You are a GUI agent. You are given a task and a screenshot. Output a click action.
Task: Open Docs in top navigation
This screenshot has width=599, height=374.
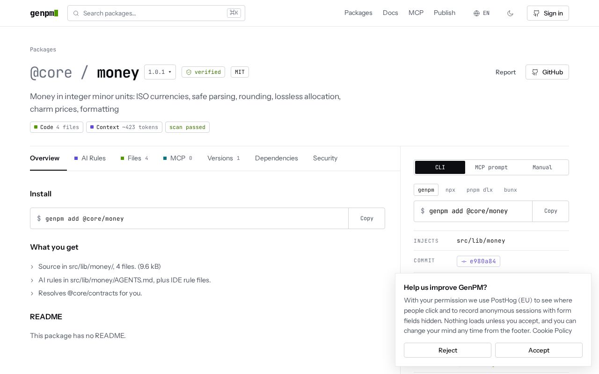point(390,13)
